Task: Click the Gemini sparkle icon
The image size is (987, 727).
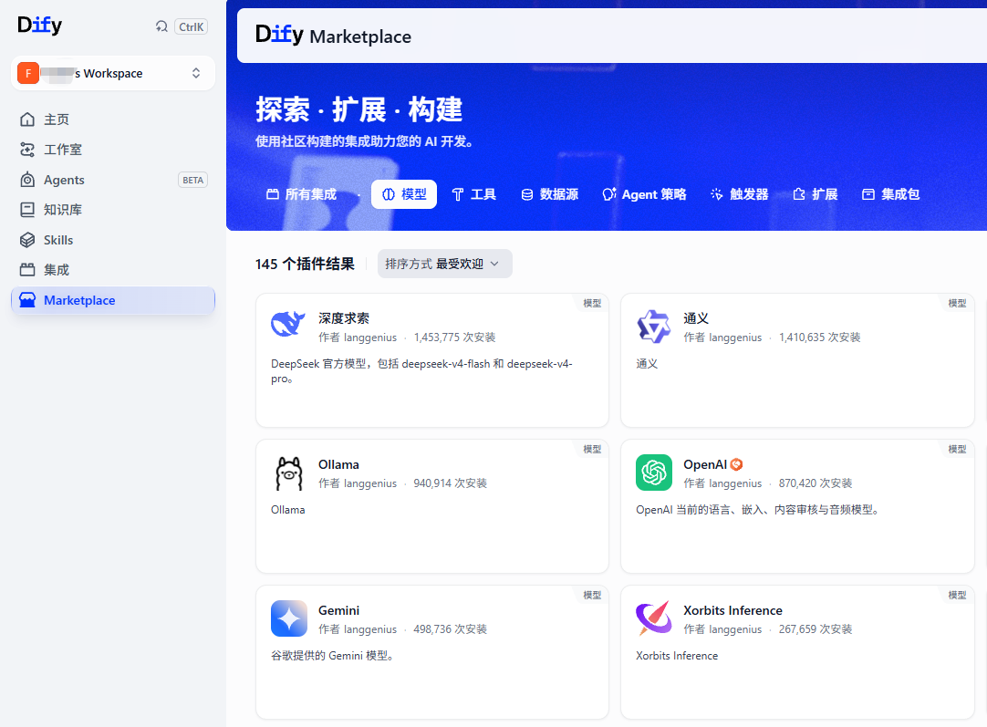Action: (289, 618)
